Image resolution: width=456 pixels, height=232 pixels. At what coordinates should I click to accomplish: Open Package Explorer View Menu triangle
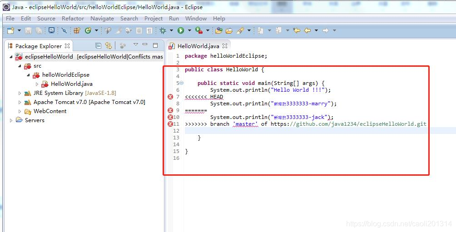[135, 45]
